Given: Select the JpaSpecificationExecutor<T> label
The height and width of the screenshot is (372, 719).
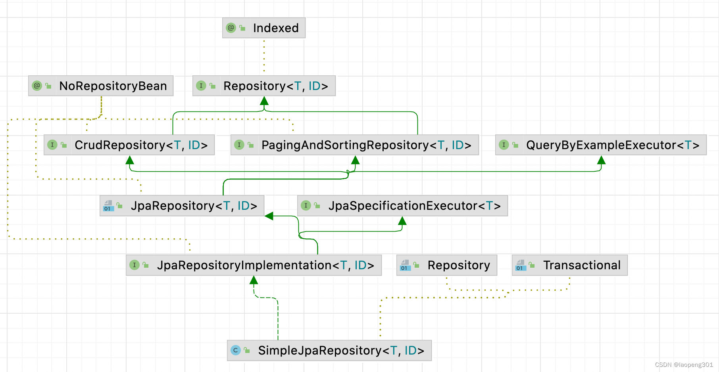Looking at the screenshot, I should [414, 206].
